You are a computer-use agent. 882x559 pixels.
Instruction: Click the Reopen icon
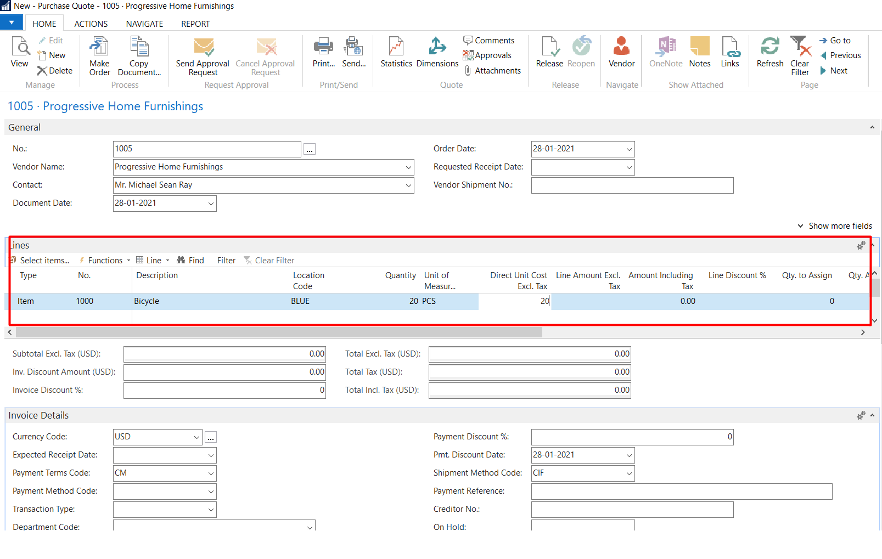[581, 52]
